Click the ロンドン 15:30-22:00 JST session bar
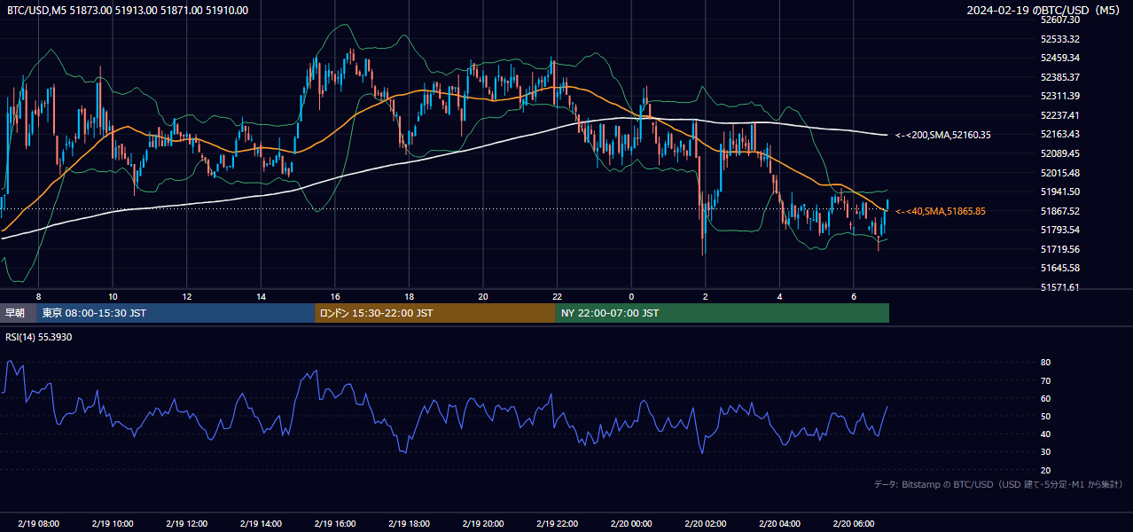This screenshot has height=532, width=1133. 435,313
